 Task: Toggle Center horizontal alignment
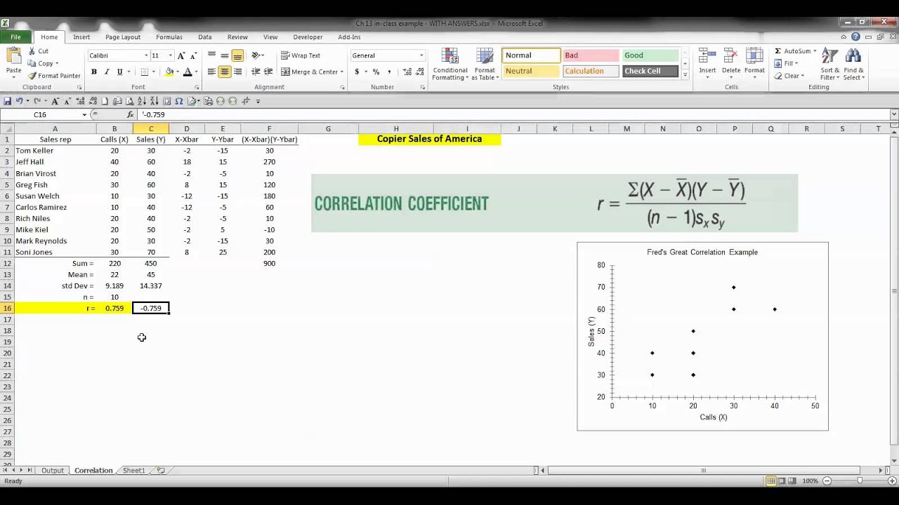(x=225, y=72)
